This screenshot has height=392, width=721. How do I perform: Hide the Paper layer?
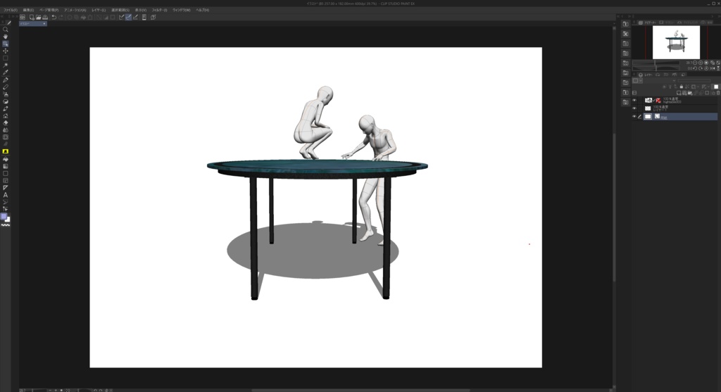(x=634, y=117)
